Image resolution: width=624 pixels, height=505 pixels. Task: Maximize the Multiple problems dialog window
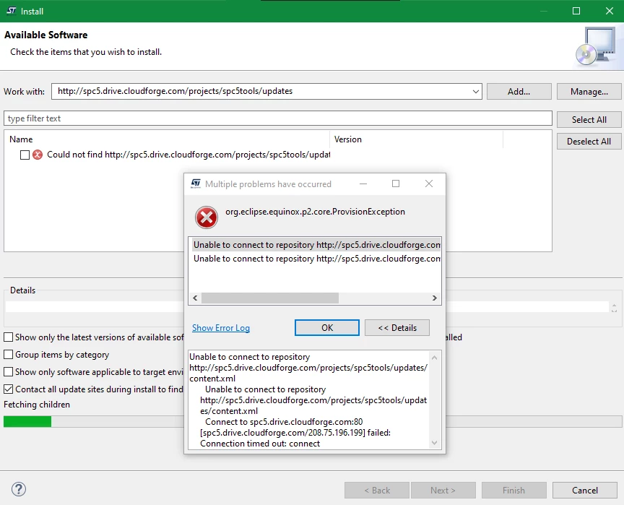[396, 184]
